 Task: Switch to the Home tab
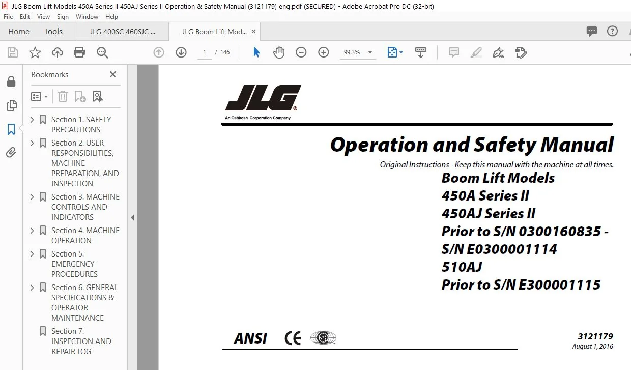click(x=19, y=31)
